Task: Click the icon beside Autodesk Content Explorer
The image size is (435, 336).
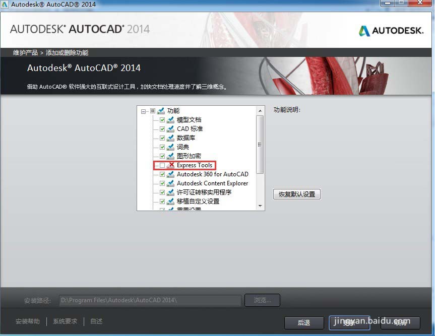Action: (170, 183)
